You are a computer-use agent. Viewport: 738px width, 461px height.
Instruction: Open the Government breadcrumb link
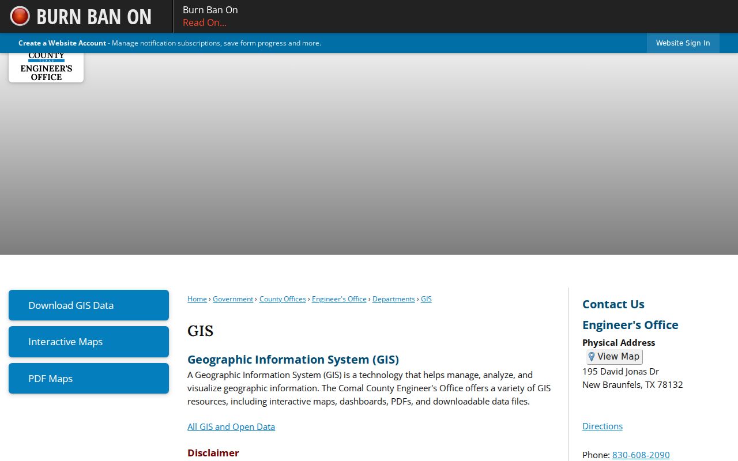point(233,299)
